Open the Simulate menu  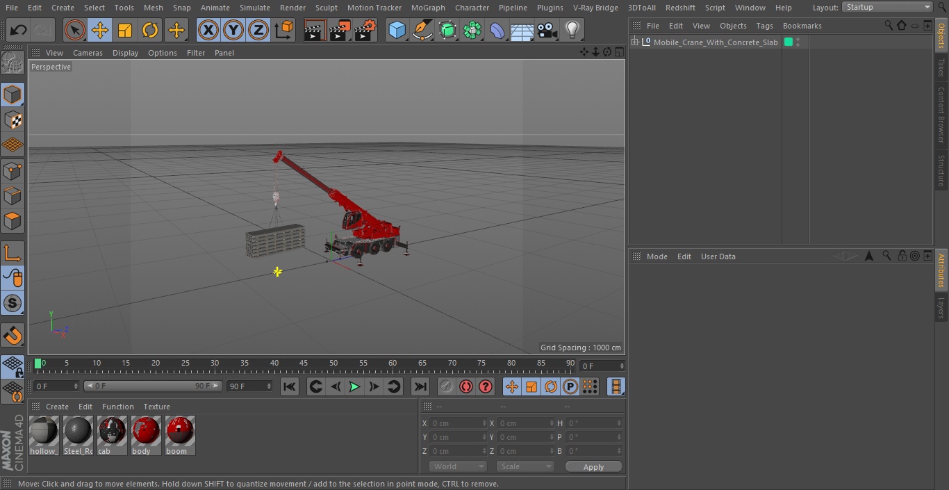coord(254,8)
